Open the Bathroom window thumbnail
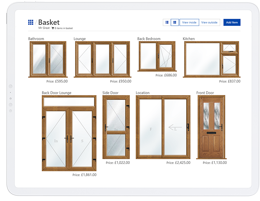 [x=48, y=59]
